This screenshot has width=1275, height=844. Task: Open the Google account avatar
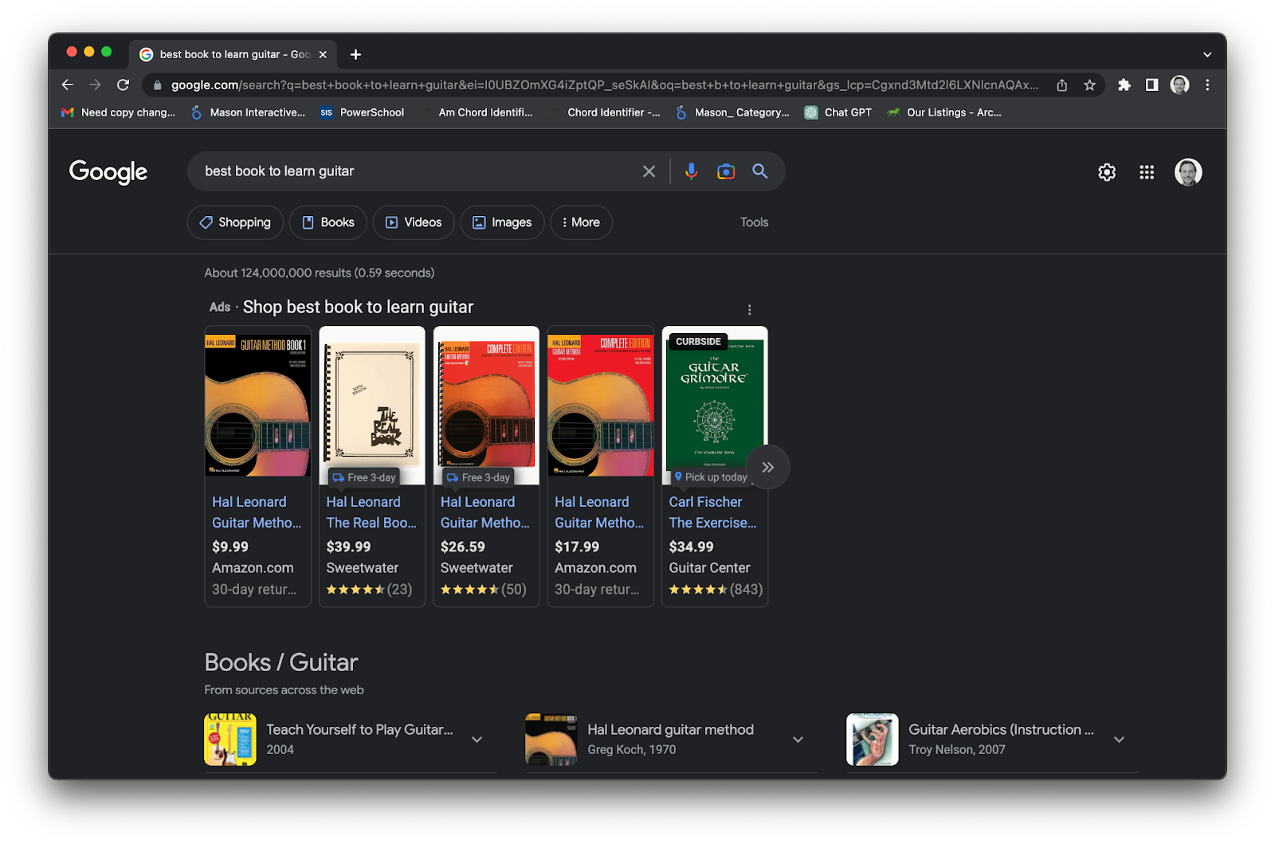point(1188,172)
